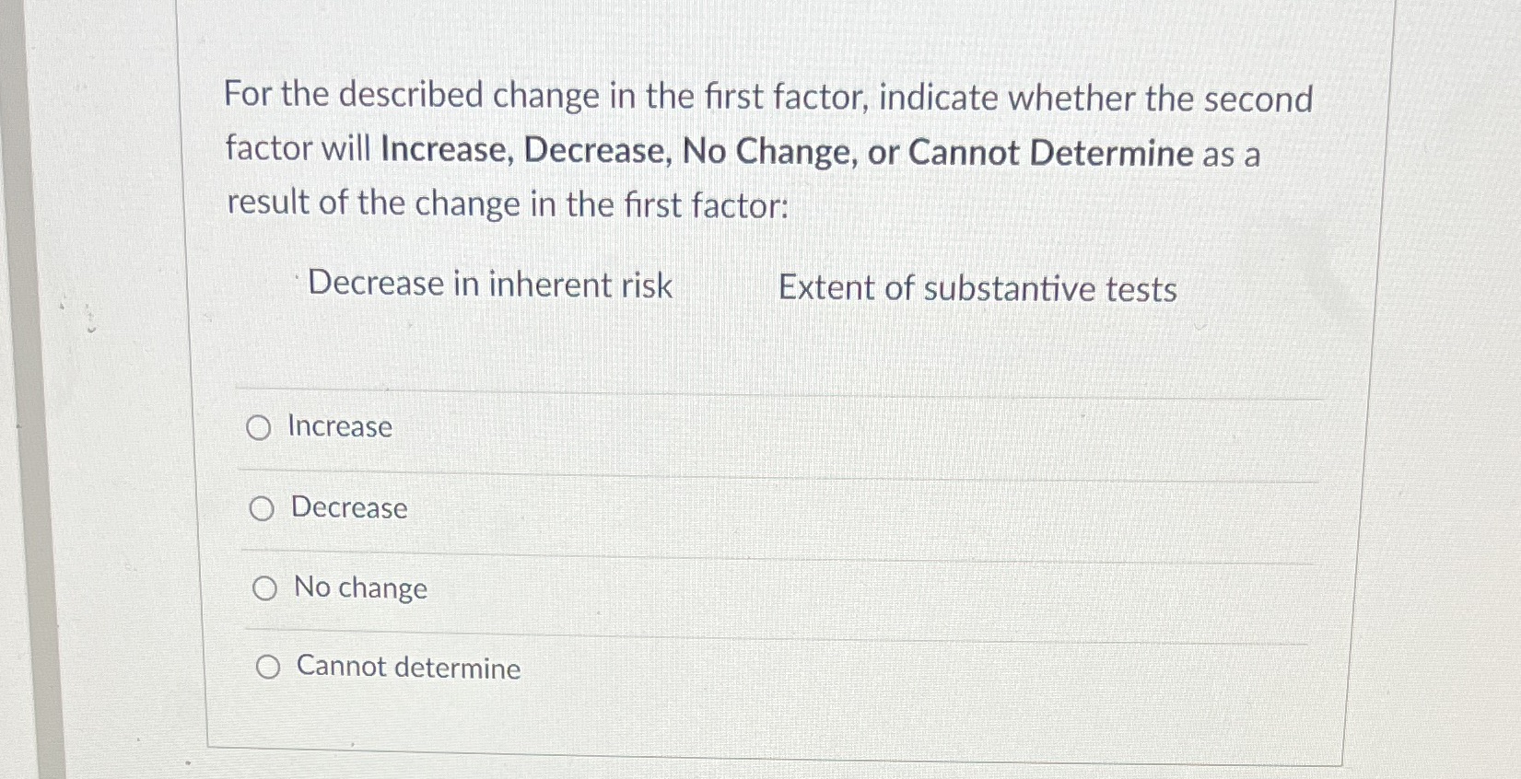The width and height of the screenshot is (1521, 779).
Task: Select the Cannot determine radio button
Action: click(x=270, y=666)
